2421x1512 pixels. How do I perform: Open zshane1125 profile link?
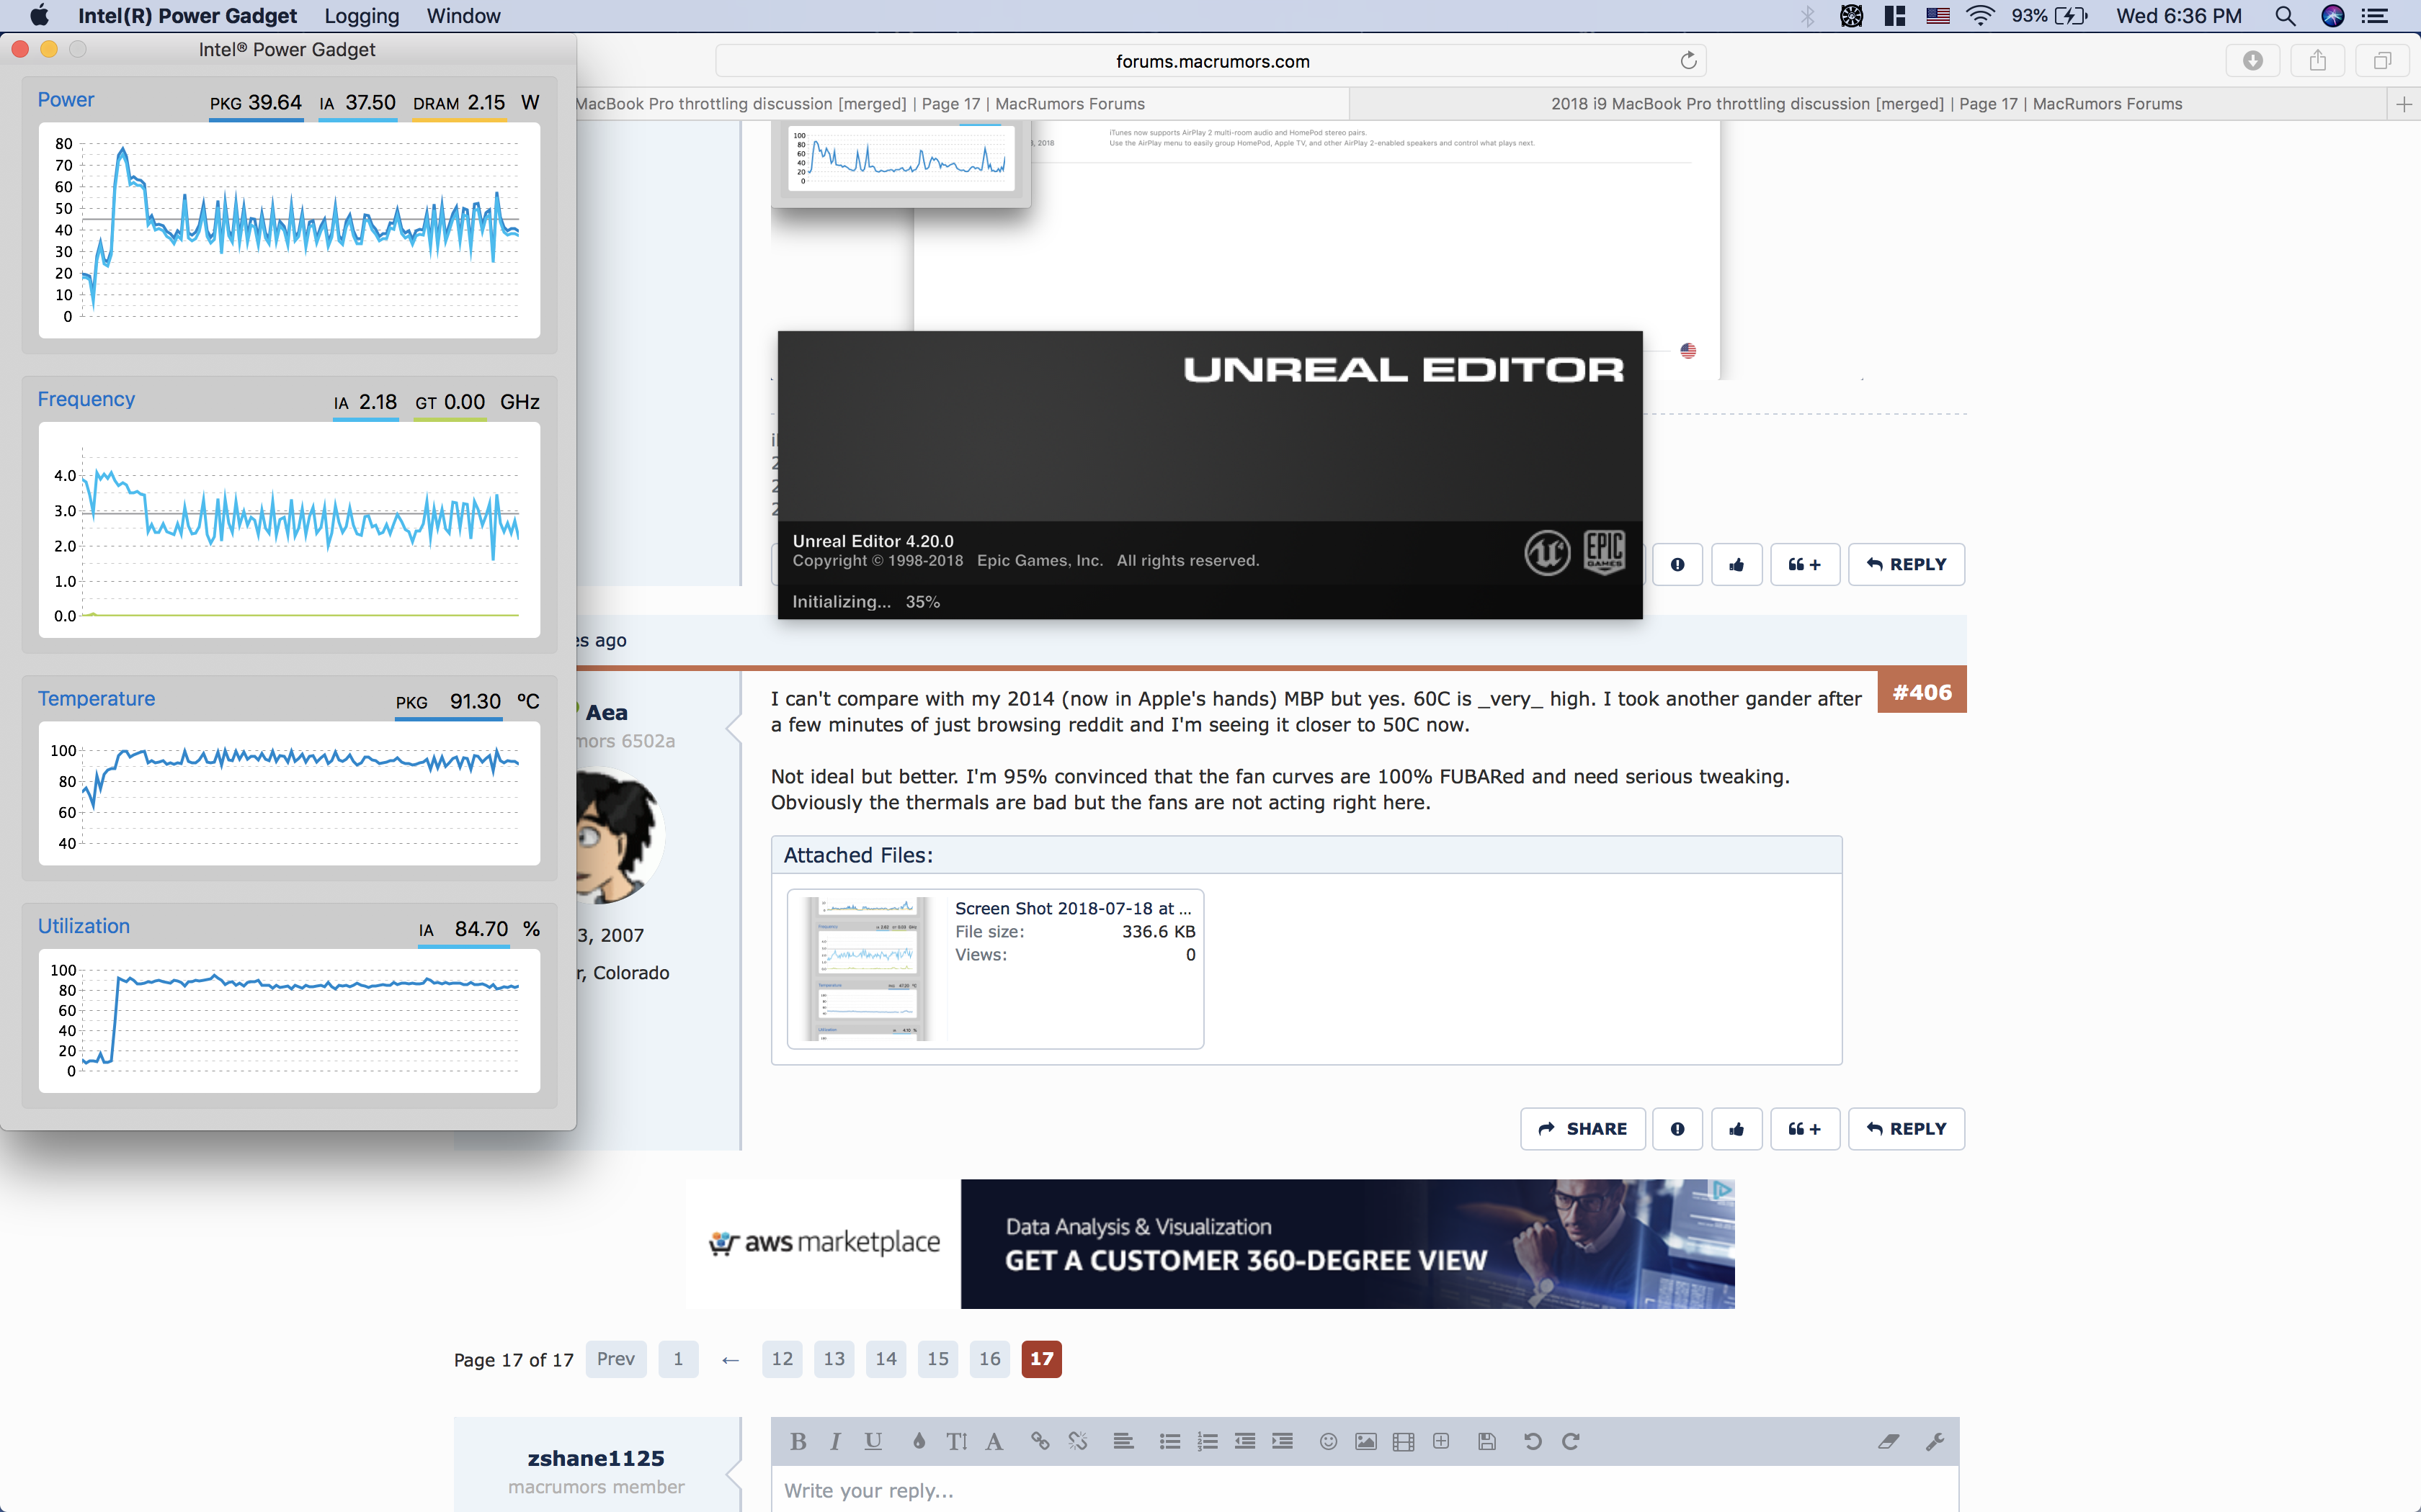click(597, 1458)
